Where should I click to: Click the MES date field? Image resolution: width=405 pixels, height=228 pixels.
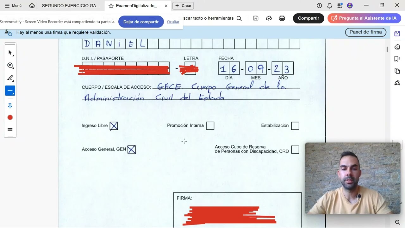[256, 68]
